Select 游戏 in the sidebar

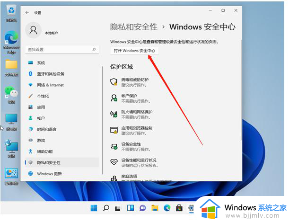tap(62, 141)
